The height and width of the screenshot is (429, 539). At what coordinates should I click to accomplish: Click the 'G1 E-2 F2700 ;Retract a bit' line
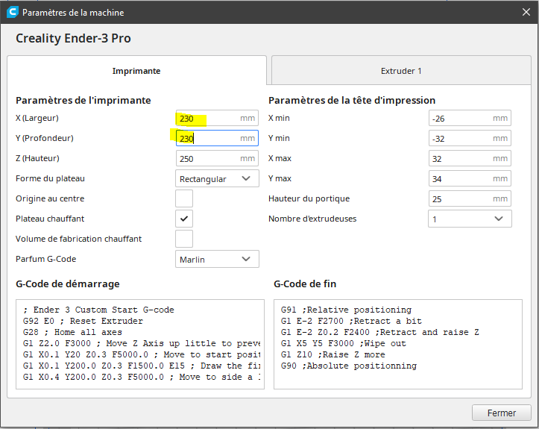click(x=351, y=321)
